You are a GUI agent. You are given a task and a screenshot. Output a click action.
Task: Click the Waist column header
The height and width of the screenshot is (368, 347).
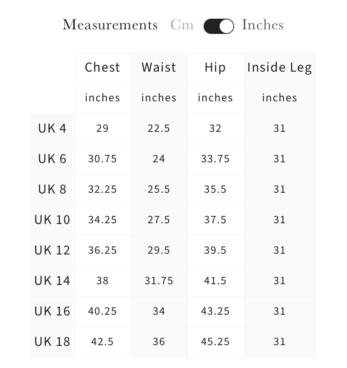[x=159, y=67]
